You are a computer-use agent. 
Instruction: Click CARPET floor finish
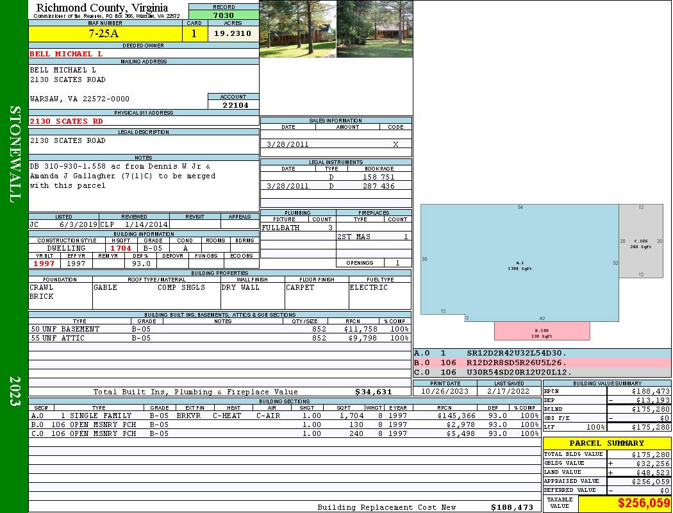coord(299,288)
